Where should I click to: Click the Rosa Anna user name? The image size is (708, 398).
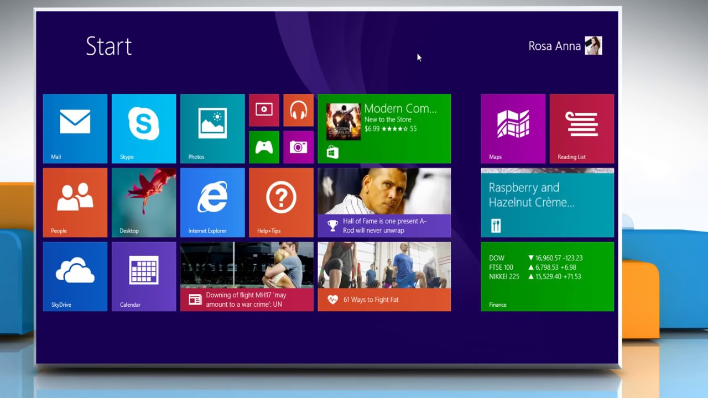point(555,46)
